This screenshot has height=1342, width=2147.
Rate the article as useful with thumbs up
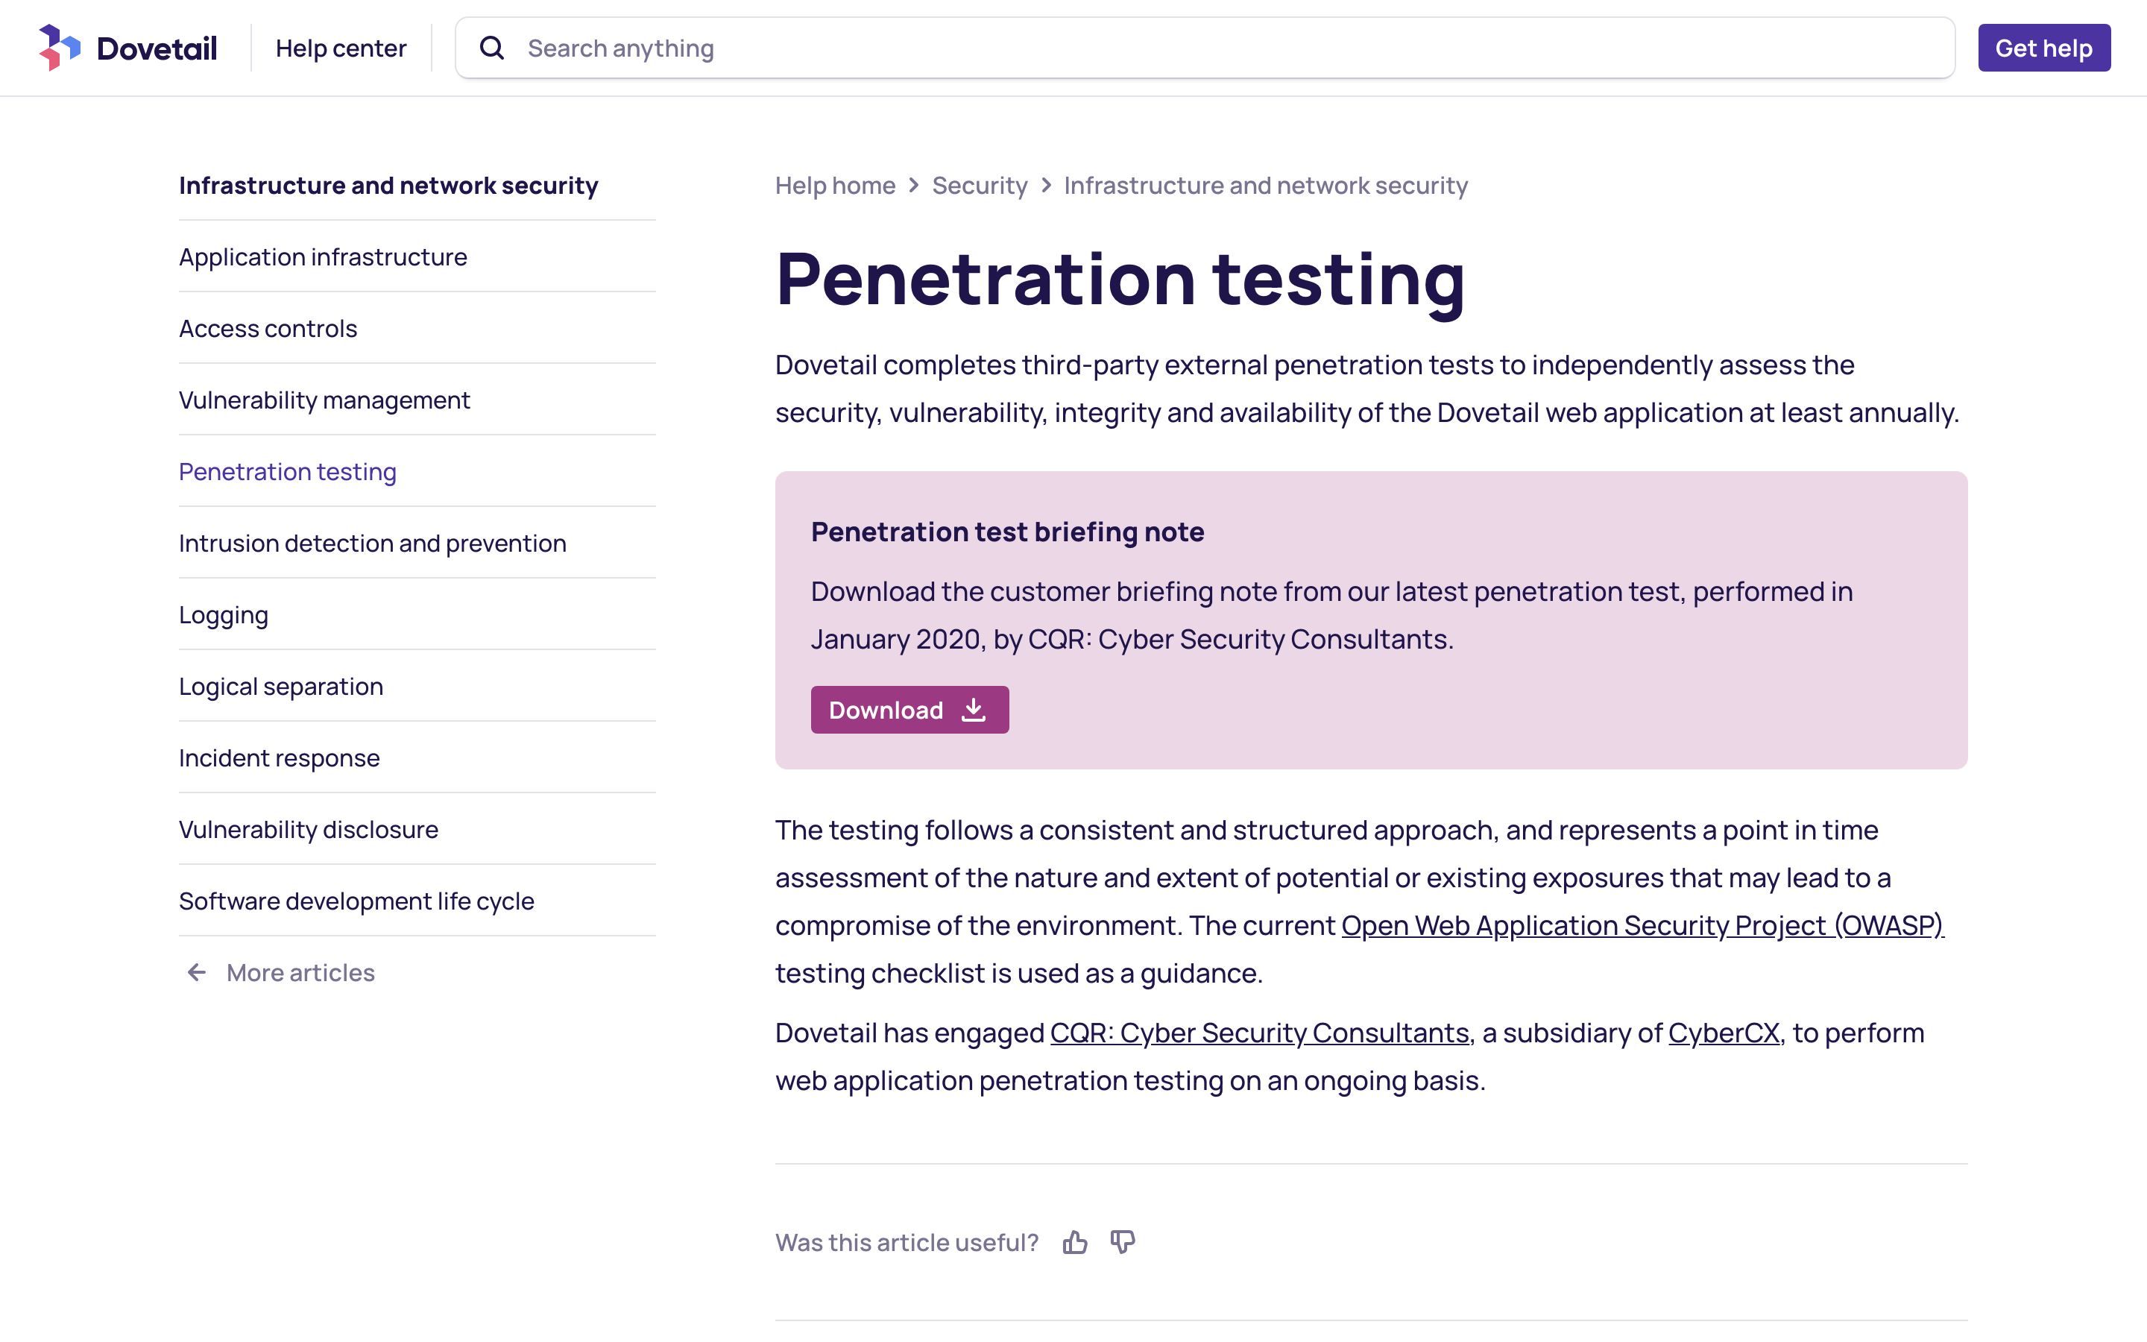[x=1075, y=1241]
